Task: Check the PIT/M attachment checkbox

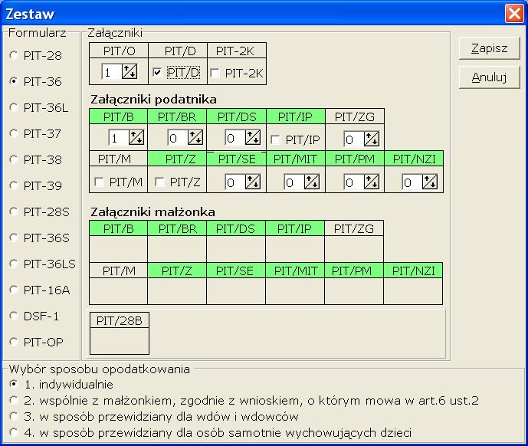Action: pos(98,182)
